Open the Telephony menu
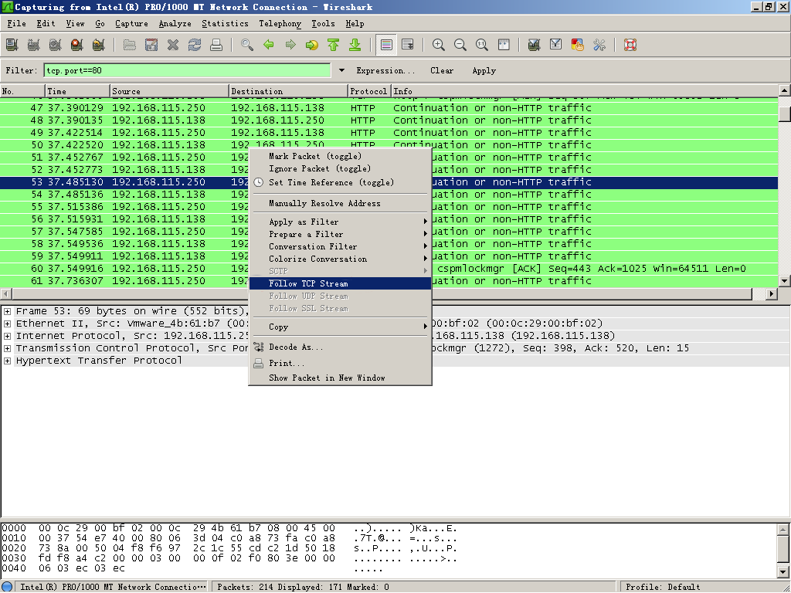The width and height of the screenshot is (791, 593). pyautogui.click(x=280, y=24)
